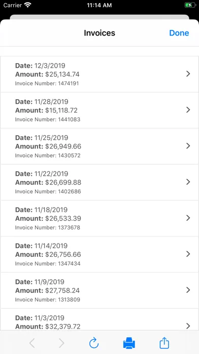This screenshot has width=199, height=354.
Task: Open chevron for invoice 1430572
Action: click(188, 146)
